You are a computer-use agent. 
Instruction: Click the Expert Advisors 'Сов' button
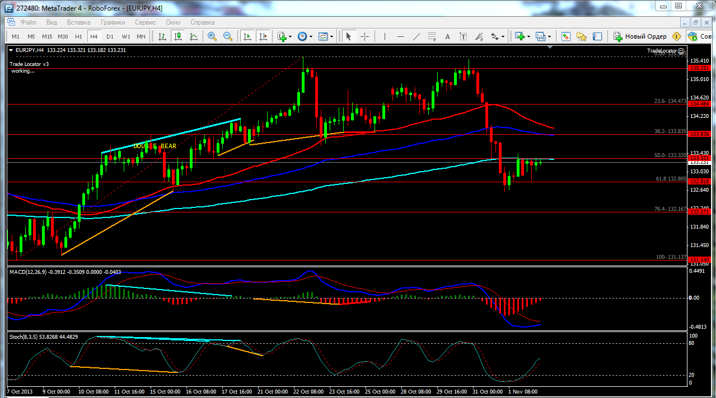point(700,36)
